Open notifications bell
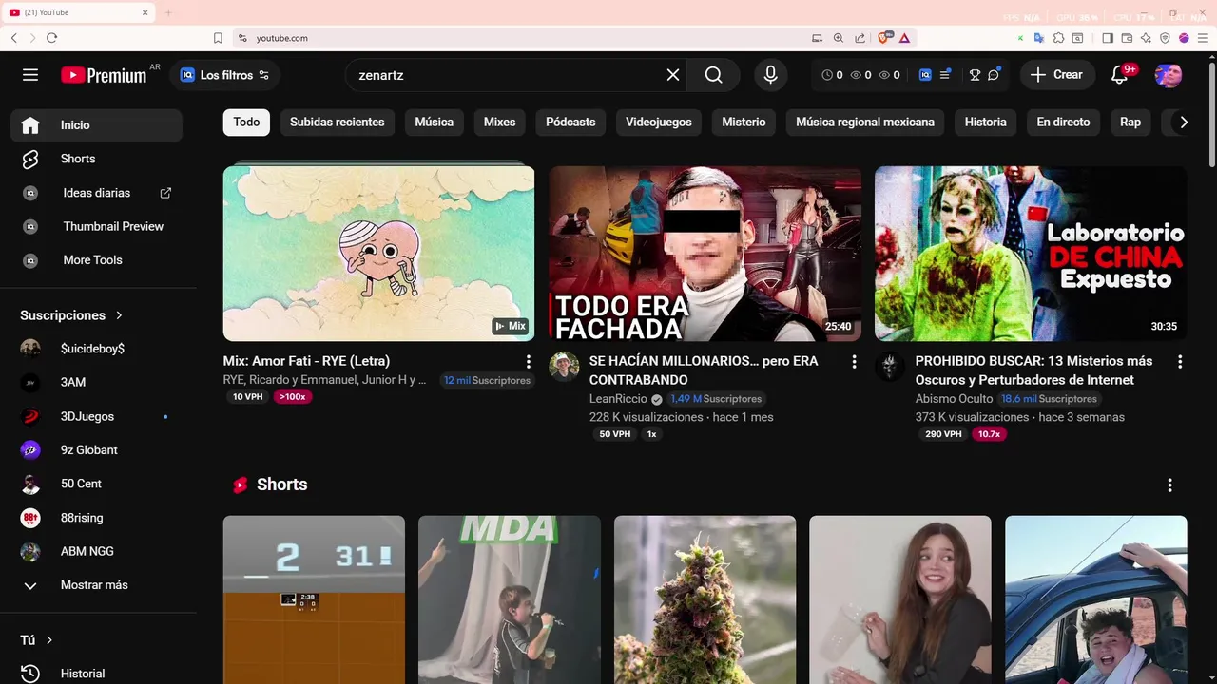 point(1119,75)
